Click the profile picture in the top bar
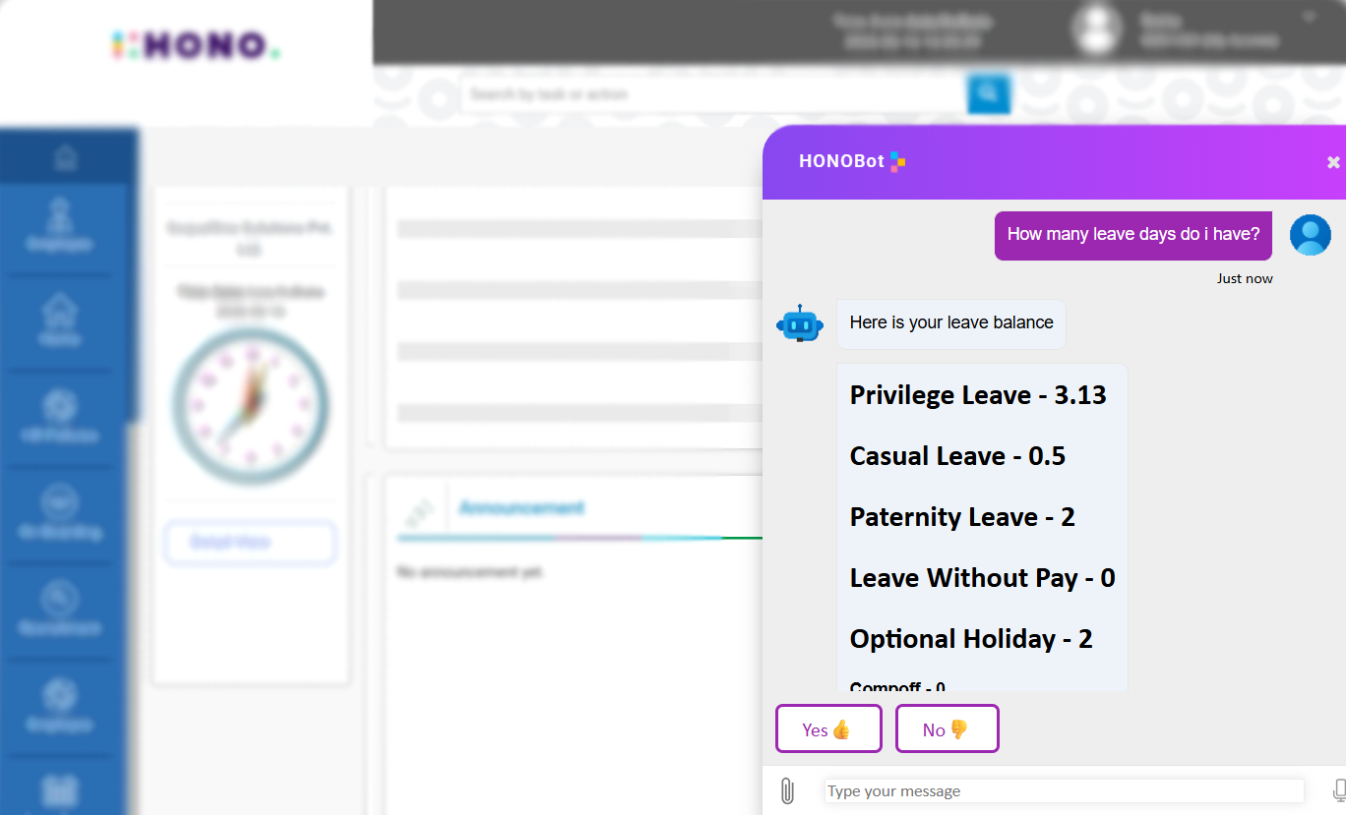The image size is (1346, 815). pos(1097,31)
